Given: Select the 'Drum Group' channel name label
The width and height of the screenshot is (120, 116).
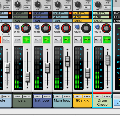Looking at the screenshot, I should (102, 103).
